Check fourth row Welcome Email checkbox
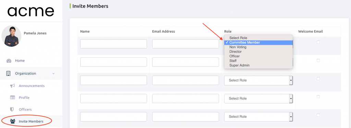Image resolution: width=351 pixels, height=128 pixels. point(318,97)
